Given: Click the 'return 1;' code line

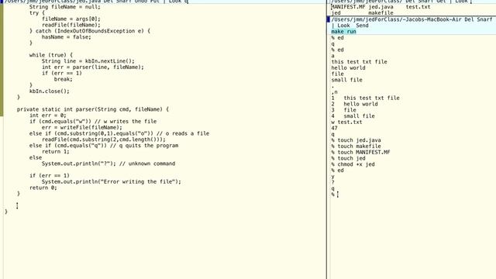Looking at the screenshot, I should pyautogui.click(x=55, y=151).
